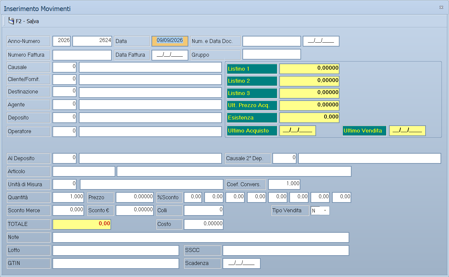
Task: Click the Lotto input field
Action: coord(116,250)
